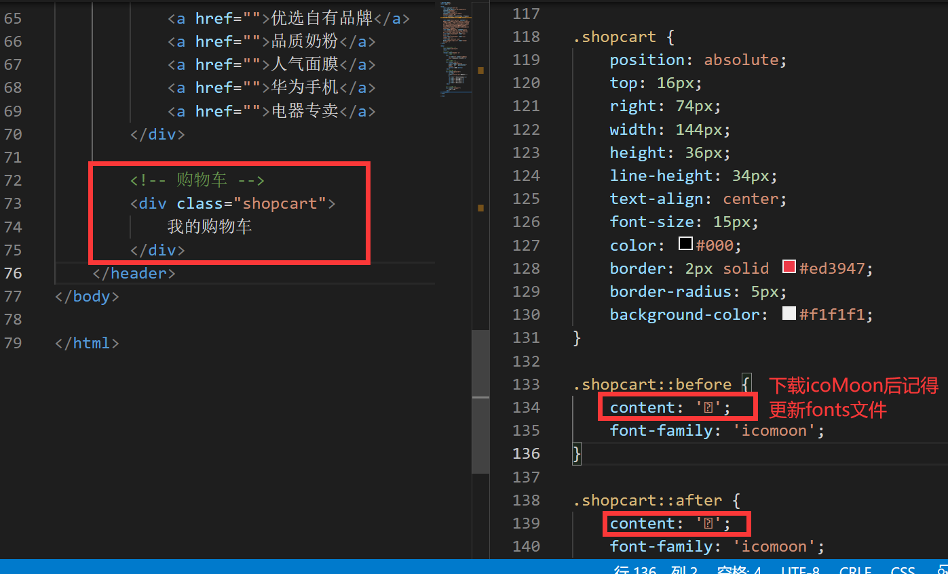Viewport: 948px width, 574px height.
Task: Click the text-align: center declaration
Action: [x=698, y=199]
